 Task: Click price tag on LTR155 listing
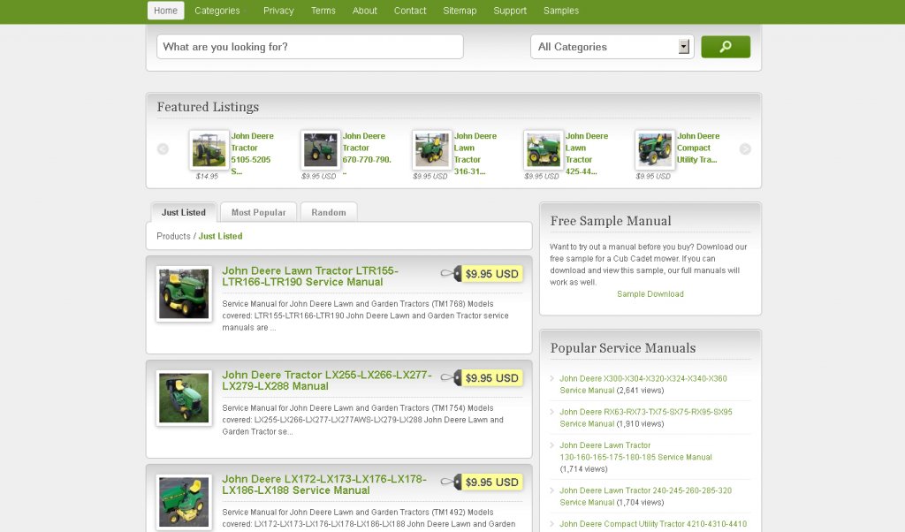[x=482, y=273]
